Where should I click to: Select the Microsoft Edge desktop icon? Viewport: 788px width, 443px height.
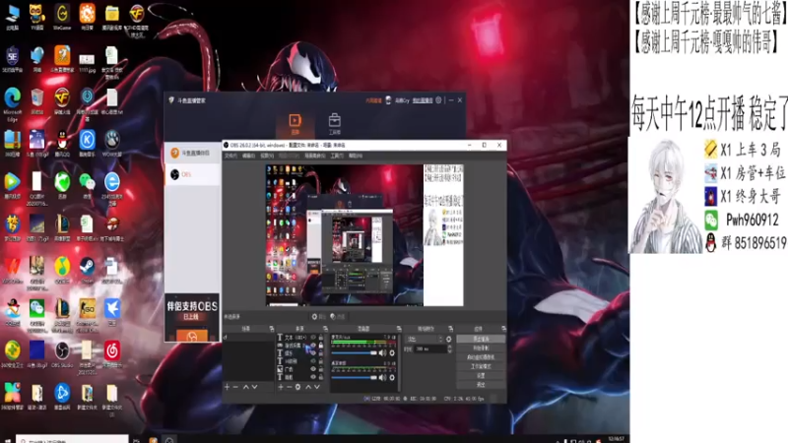(x=12, y=103)
